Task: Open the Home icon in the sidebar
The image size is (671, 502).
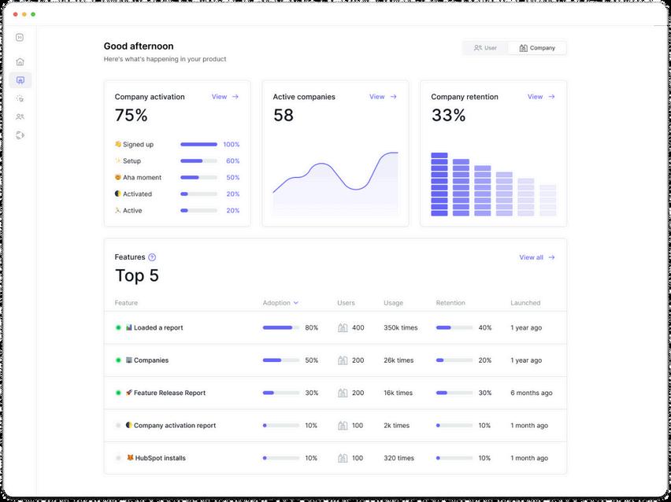Action: [x=20, y=62]
